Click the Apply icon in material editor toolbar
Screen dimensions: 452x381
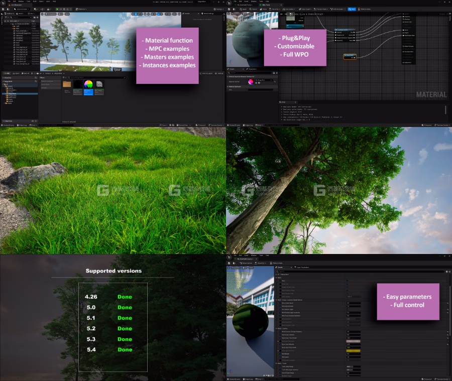tap(244, 9)
